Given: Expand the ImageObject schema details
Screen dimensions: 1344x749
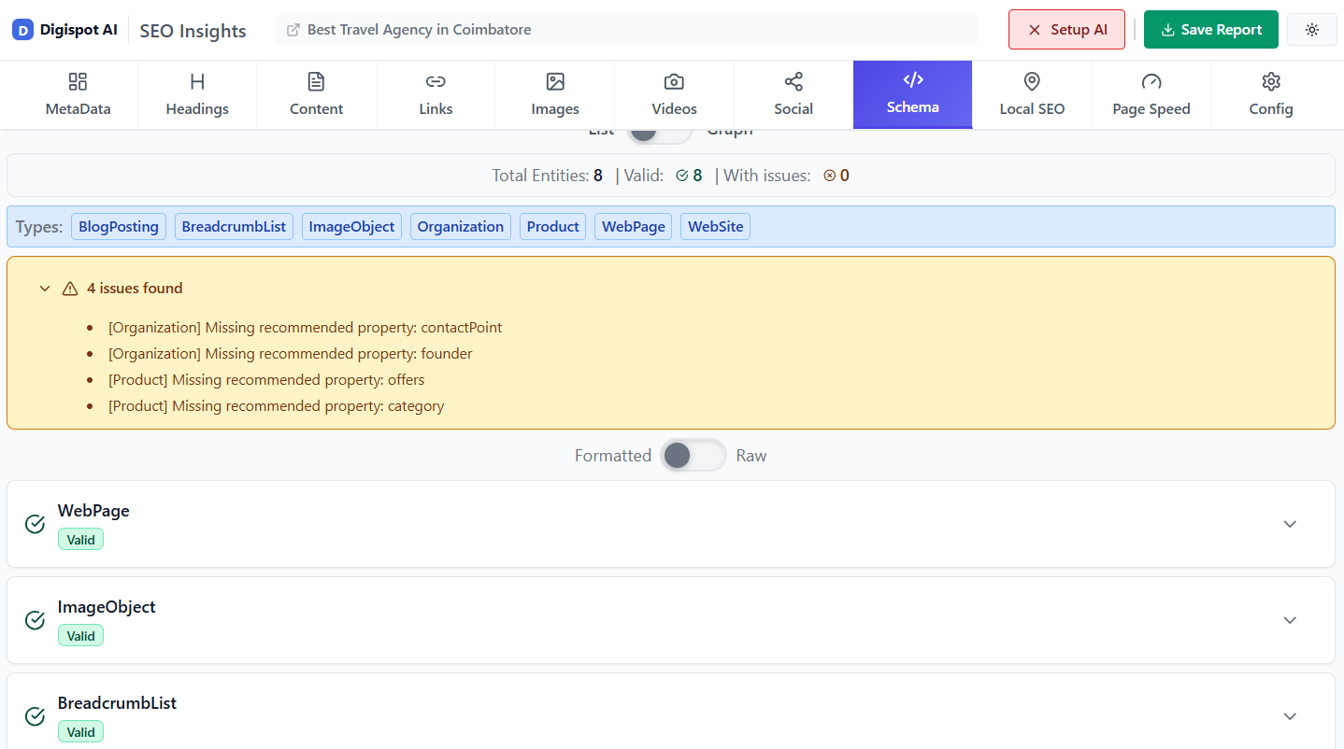Looking at the screenshot, I should [x=1290, y=620].
